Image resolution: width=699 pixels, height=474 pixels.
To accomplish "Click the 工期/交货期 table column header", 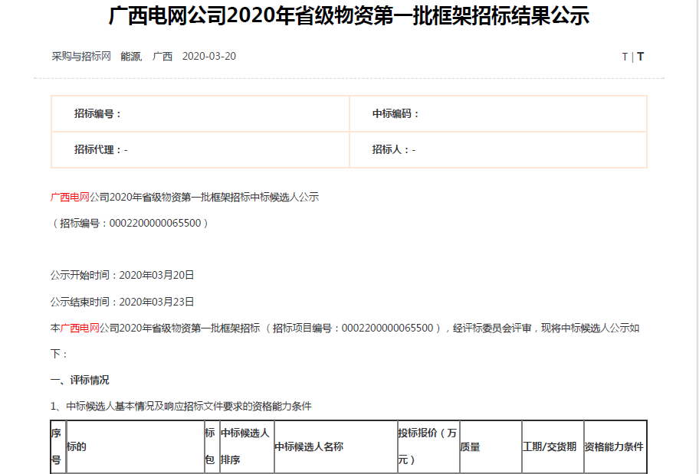I will tap(550, 447).
